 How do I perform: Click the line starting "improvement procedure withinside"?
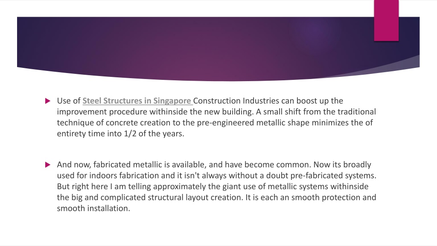pyautogui.click(x=216, y=112)
